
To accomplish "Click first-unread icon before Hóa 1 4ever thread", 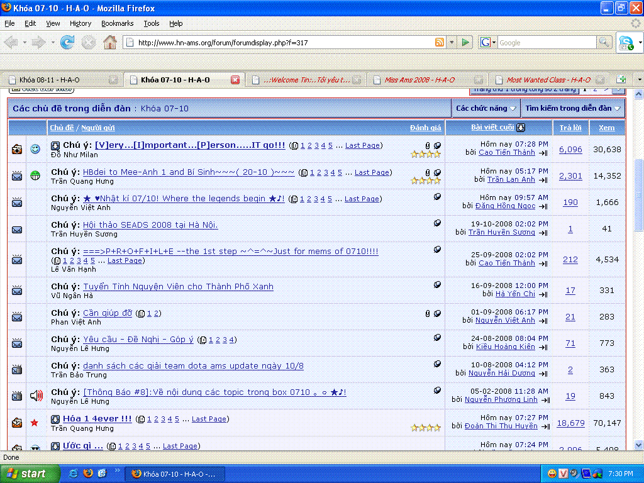I will tap(55, 419).
